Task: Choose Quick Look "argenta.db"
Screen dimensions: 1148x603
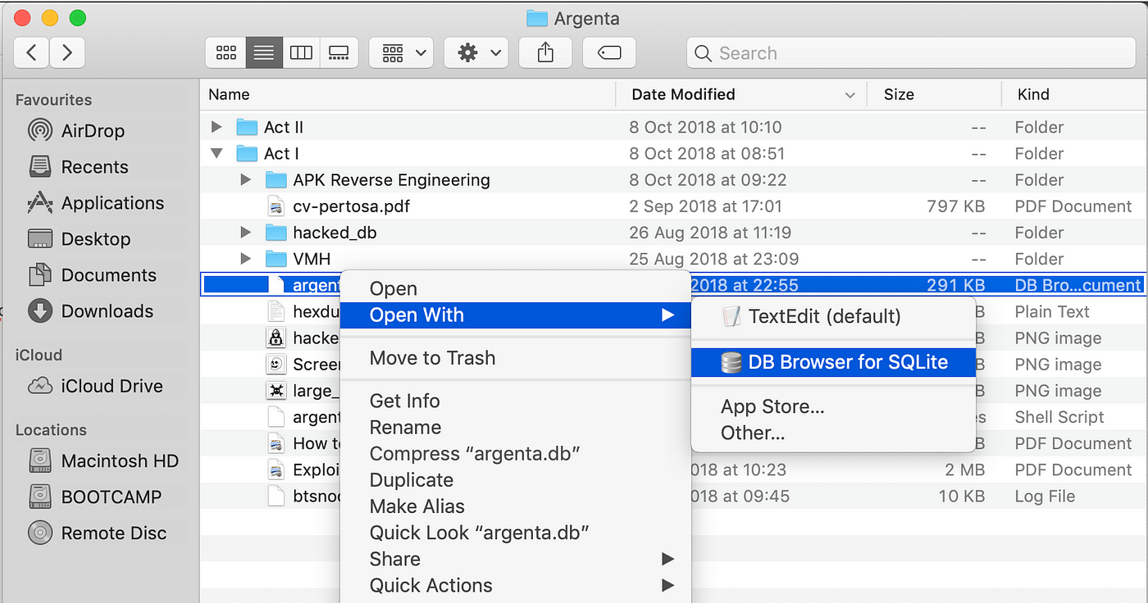Action: (516, 533)
